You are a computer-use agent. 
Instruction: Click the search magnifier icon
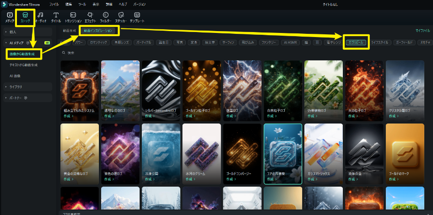(x=64, y=53)
